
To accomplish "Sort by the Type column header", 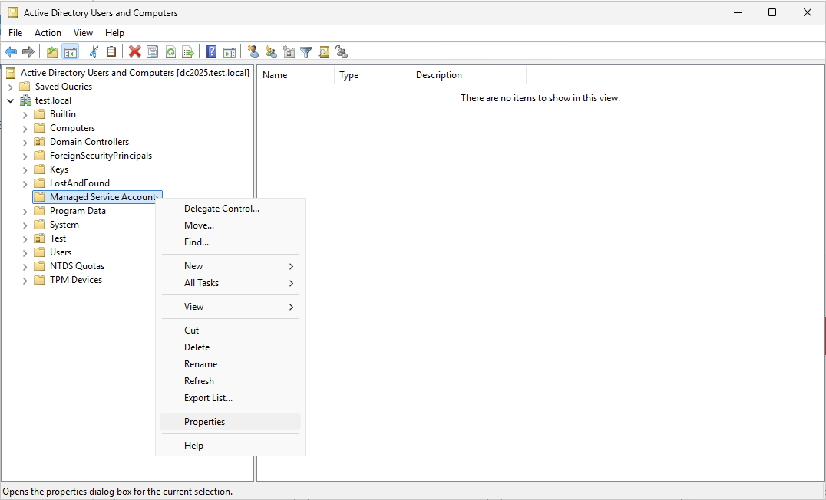I will click(x=349, y=75).
